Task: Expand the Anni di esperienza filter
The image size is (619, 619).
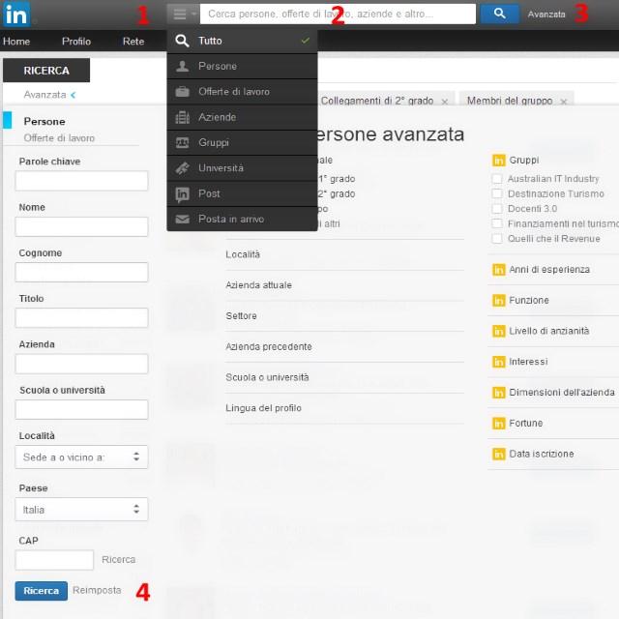Action: [549, 270]
